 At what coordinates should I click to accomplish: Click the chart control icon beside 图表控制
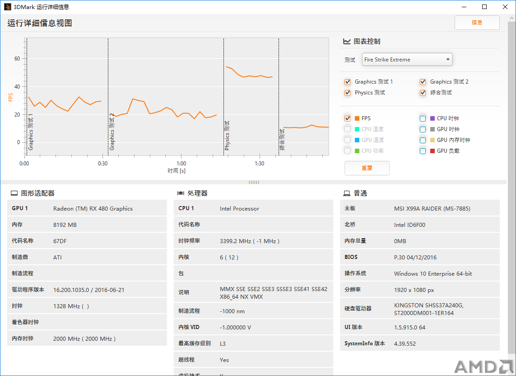[347, 42]
